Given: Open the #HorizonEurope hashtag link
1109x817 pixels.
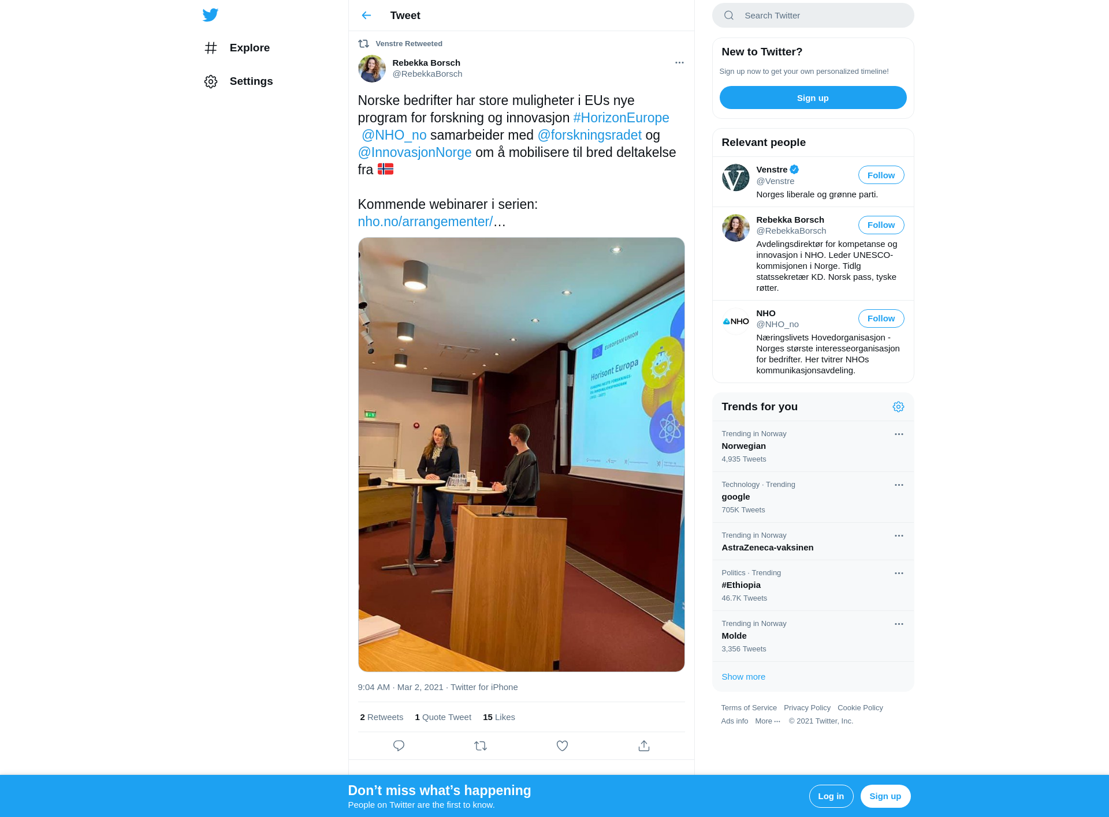Looking at the screenshot, I should [621, 118].
